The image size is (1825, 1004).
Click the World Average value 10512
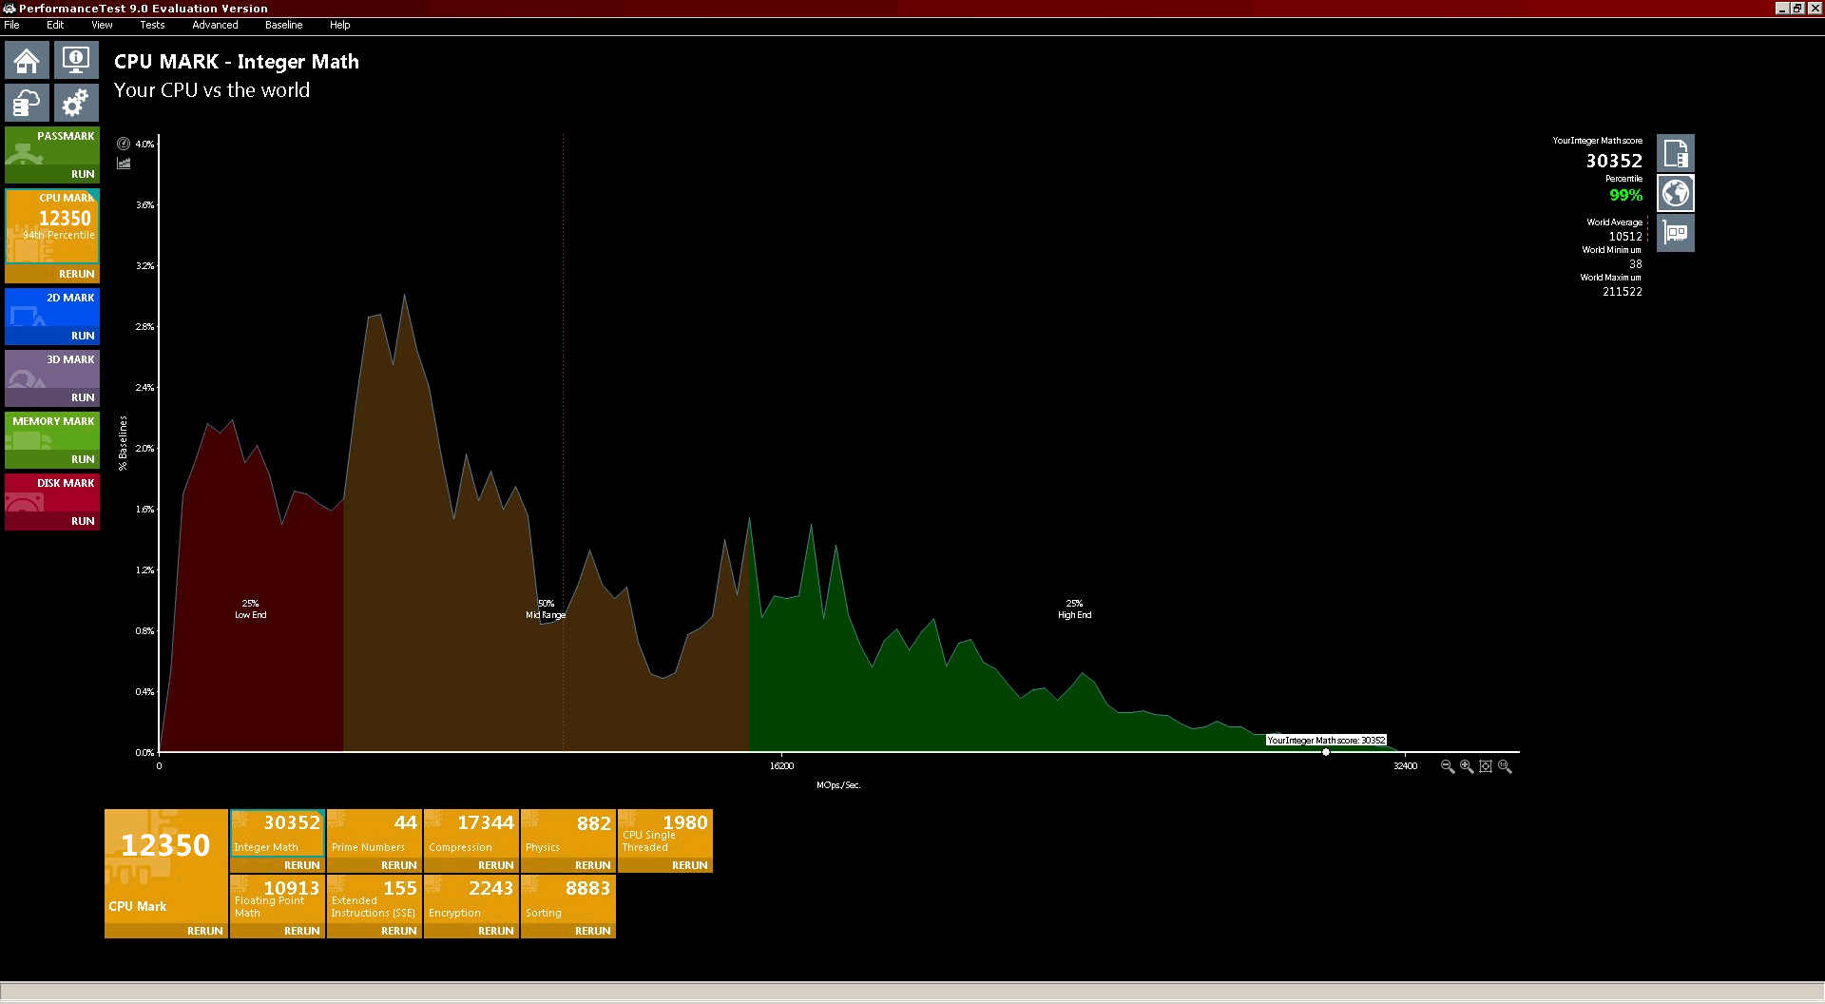[1625, 237]
